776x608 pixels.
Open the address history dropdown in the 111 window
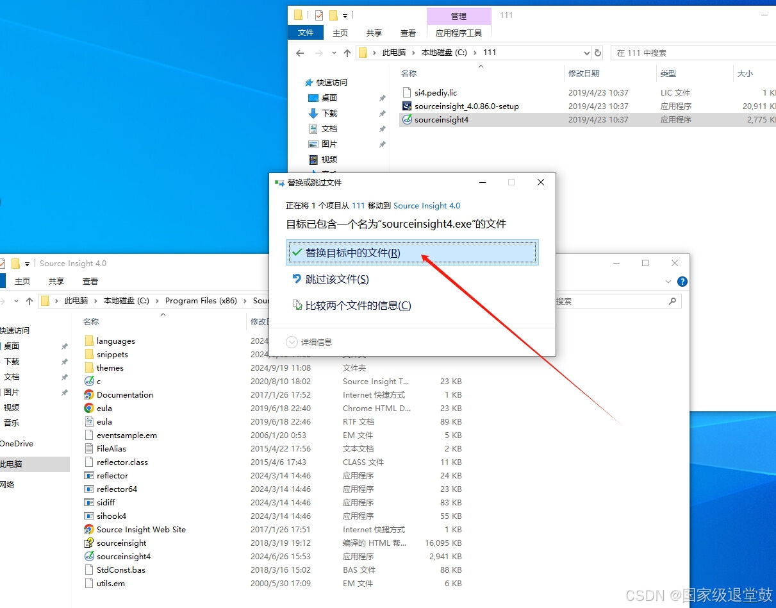coord(586,53)
